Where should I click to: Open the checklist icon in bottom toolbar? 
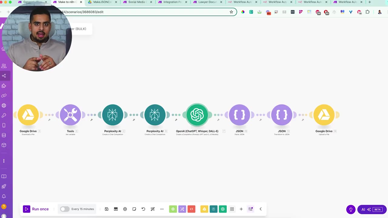point(251,209)
